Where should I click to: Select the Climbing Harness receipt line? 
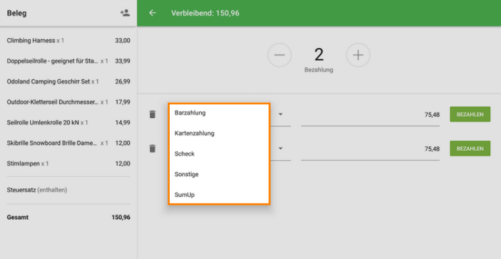(x=68, y=41)
